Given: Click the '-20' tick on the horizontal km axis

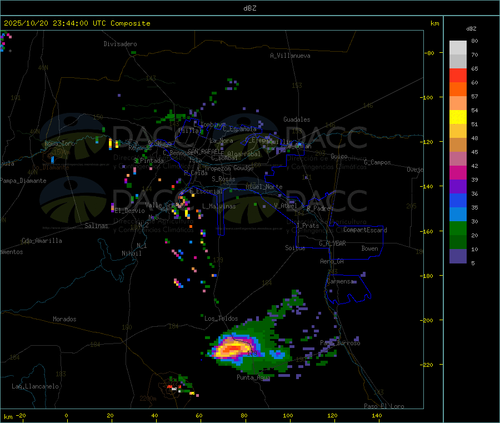Looking at the screenshot, I should (x=21, y=416).
